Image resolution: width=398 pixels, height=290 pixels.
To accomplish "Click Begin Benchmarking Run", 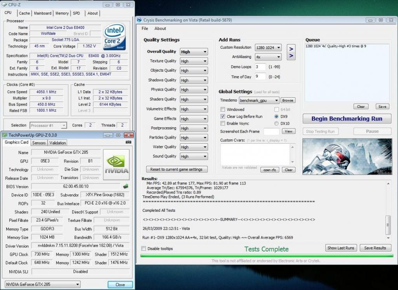I will pos(347,119).
